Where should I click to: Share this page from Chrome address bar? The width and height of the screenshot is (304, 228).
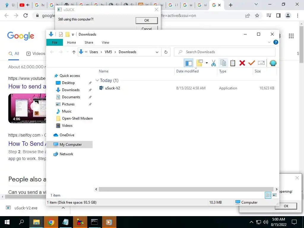click(x=248, y=15)
